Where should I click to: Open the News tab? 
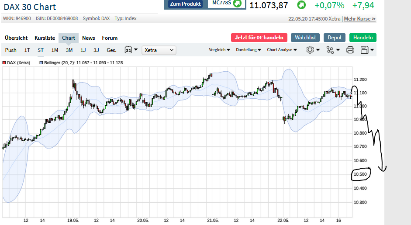coord(89,38)
